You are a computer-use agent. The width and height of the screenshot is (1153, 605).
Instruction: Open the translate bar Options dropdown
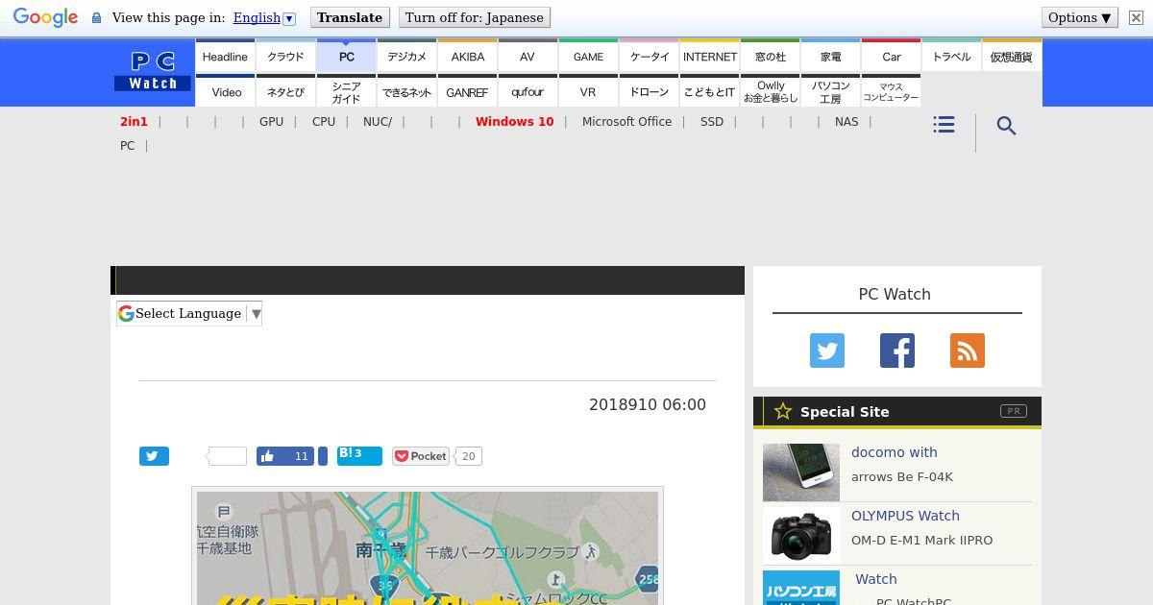click(1080, 17)
